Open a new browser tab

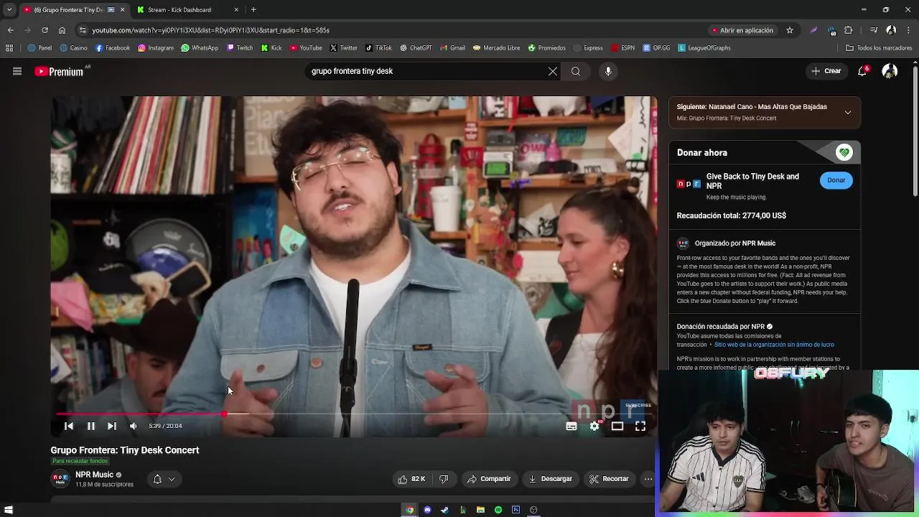point(253,10)
